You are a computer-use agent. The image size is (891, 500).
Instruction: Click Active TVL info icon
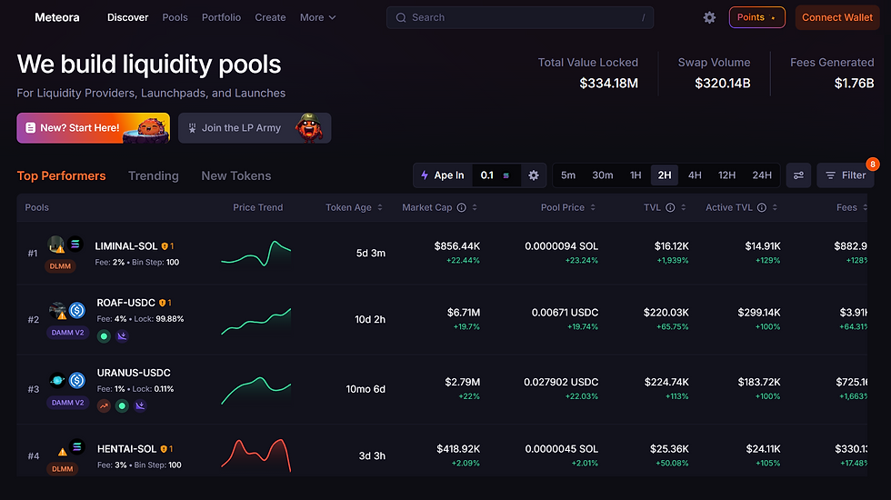coord(762,208)
